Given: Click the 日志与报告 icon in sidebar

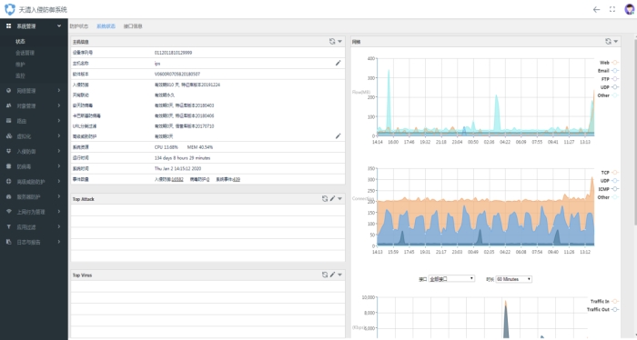Looking at the screenshot, I should point(8,242).
